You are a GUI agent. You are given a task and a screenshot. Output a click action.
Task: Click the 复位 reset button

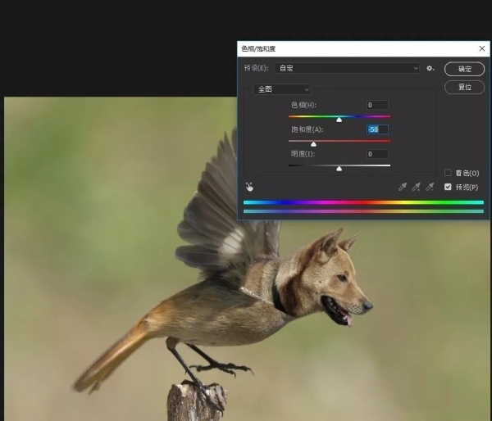464,87
